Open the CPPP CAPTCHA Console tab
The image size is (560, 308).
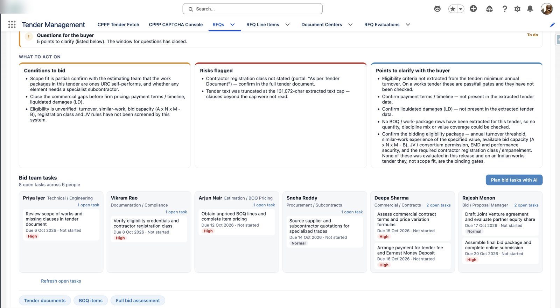(x=176, y=24)
